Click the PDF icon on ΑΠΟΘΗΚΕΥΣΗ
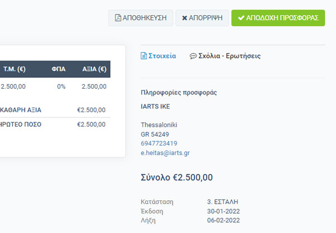Viewport: 336px width, 233px height. [118, 18]
